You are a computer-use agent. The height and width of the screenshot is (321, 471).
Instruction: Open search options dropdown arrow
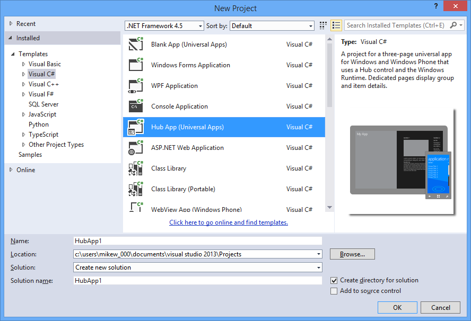click(x=461, y=25)
